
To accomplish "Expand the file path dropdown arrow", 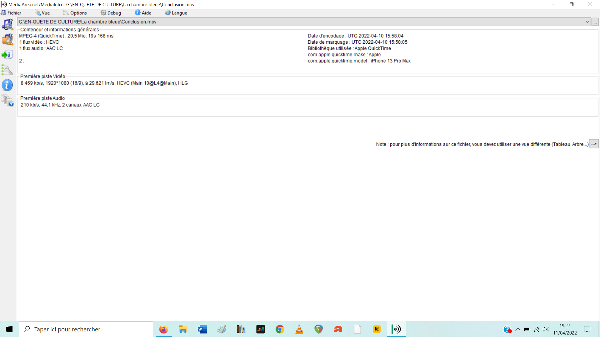I will 587,22.
